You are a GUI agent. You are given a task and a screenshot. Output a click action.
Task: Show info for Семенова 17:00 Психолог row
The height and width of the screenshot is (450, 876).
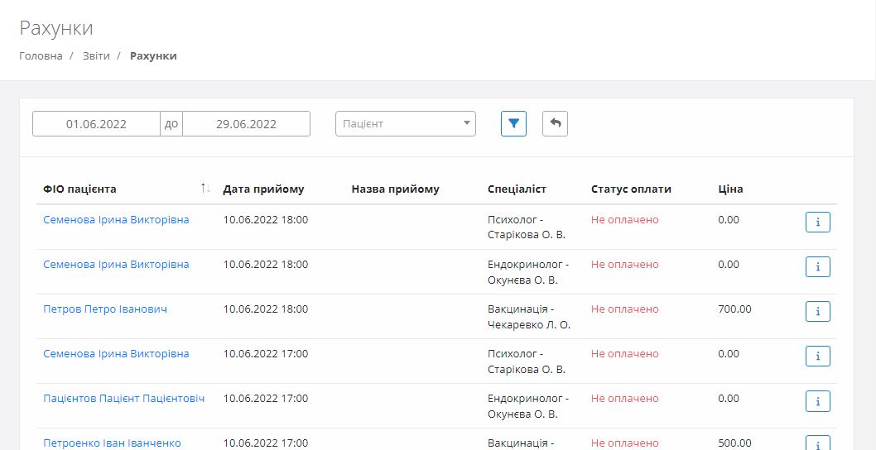[x=817, y=357]
